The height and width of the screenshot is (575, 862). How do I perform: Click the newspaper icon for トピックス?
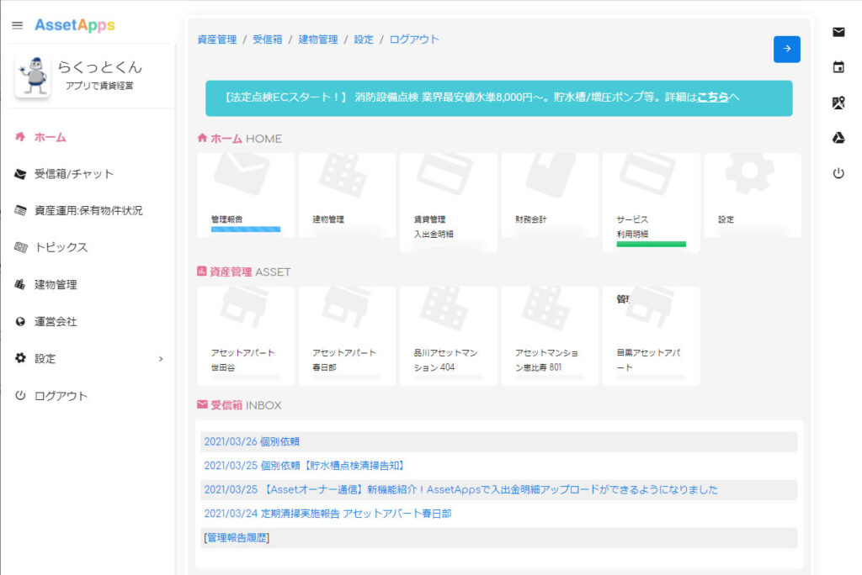[x=20, y=247]
